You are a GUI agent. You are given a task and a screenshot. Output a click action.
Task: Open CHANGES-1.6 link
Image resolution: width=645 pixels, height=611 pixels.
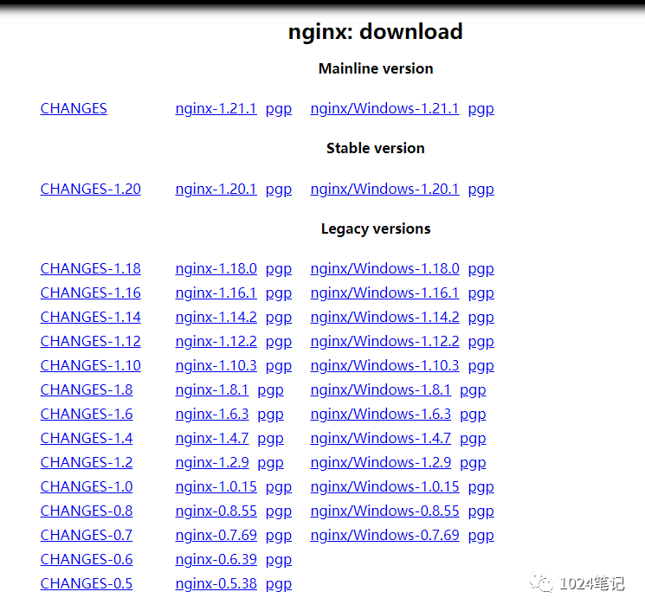click(87, 414)
